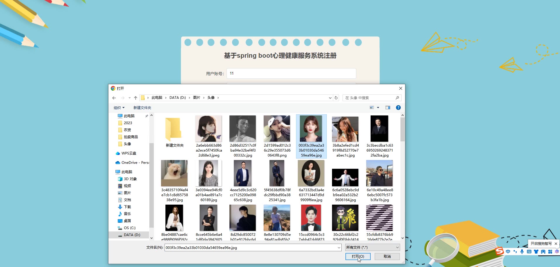The image size is (560, 267).
Task: Expand the file type filter 所有文件 dropdown
Action: pos(372,247)
